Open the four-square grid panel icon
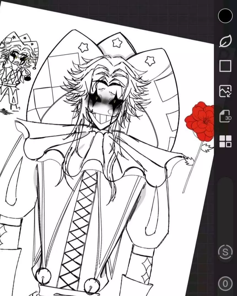Screen dimensions: 237x296 pos(225,141)
